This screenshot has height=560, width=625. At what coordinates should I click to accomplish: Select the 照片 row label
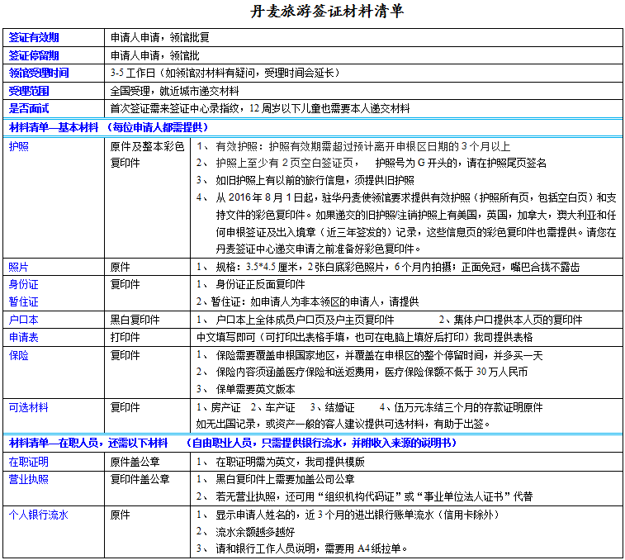19,267
